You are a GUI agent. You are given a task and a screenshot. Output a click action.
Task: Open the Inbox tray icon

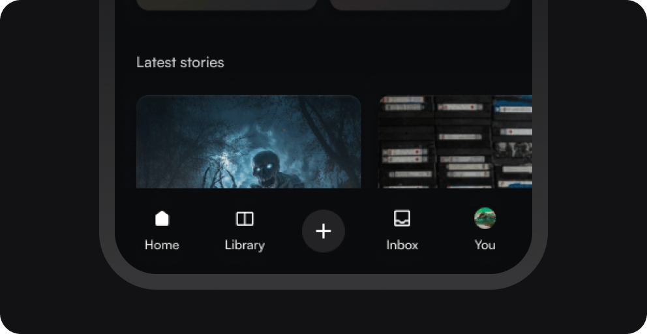point(402,219)
